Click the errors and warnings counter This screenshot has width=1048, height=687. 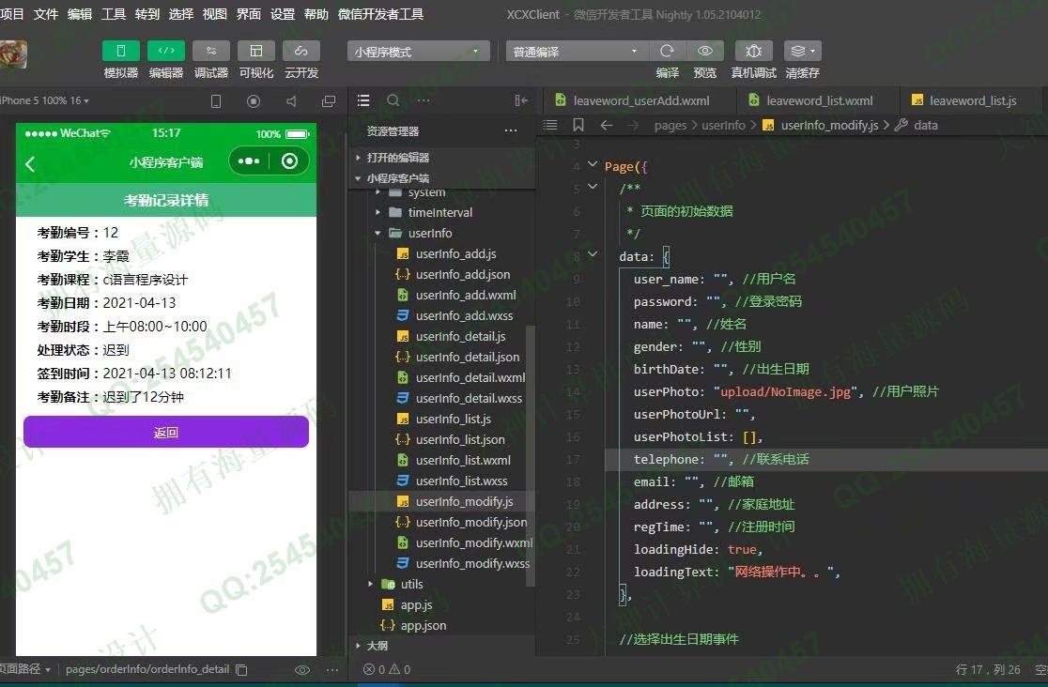pyautogui.click(x=386, y=669)
